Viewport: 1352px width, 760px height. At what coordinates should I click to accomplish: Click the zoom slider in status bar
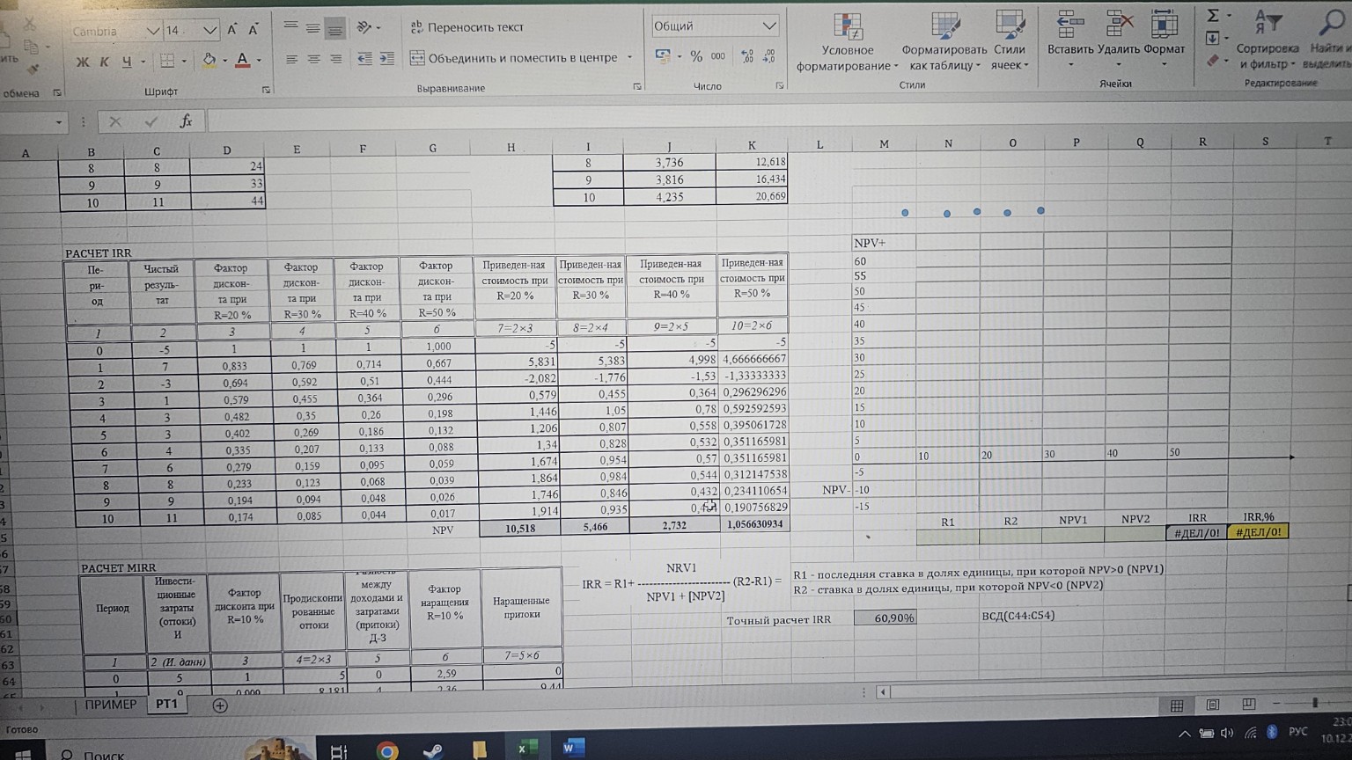(x=1314, y=703)
